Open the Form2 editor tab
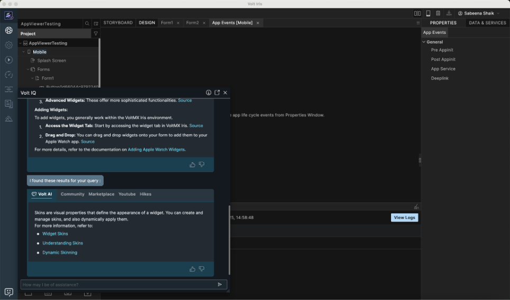 pos(192,23)
